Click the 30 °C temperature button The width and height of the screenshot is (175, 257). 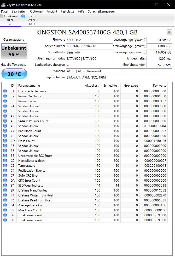coord(14,74)
